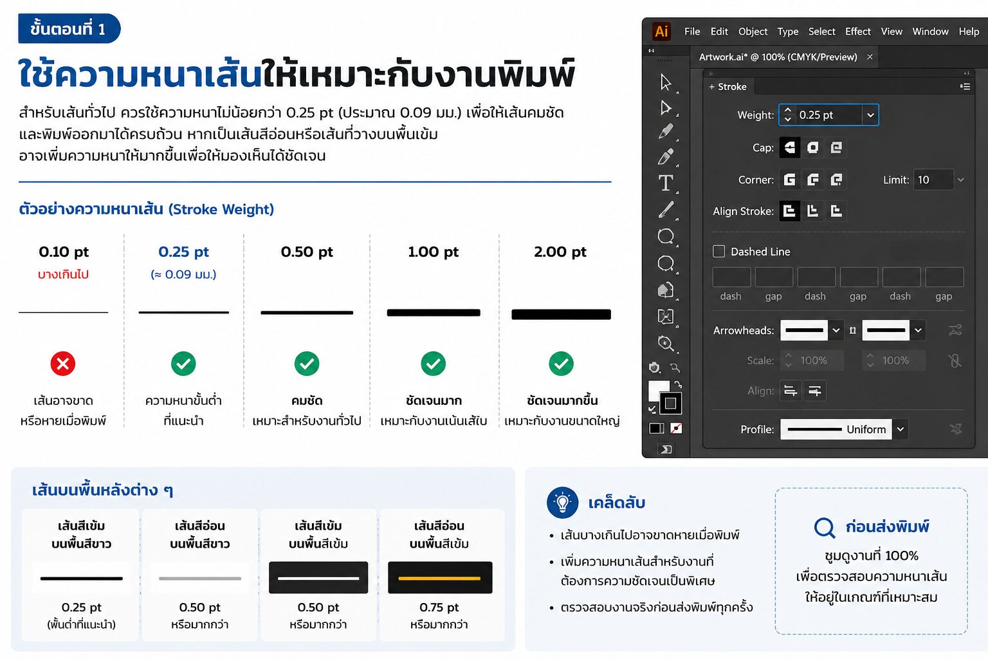The width and height of the screenshot is (988, 659).
Task: Enable the Dashed Line checkbox
Action: point(719,251)
